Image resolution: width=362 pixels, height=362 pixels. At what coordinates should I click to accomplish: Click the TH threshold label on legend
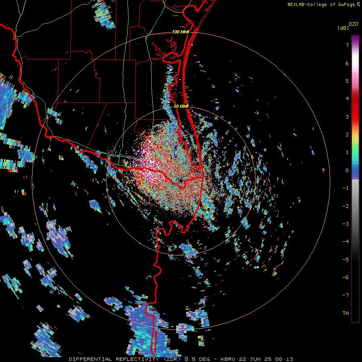point(346,313)
